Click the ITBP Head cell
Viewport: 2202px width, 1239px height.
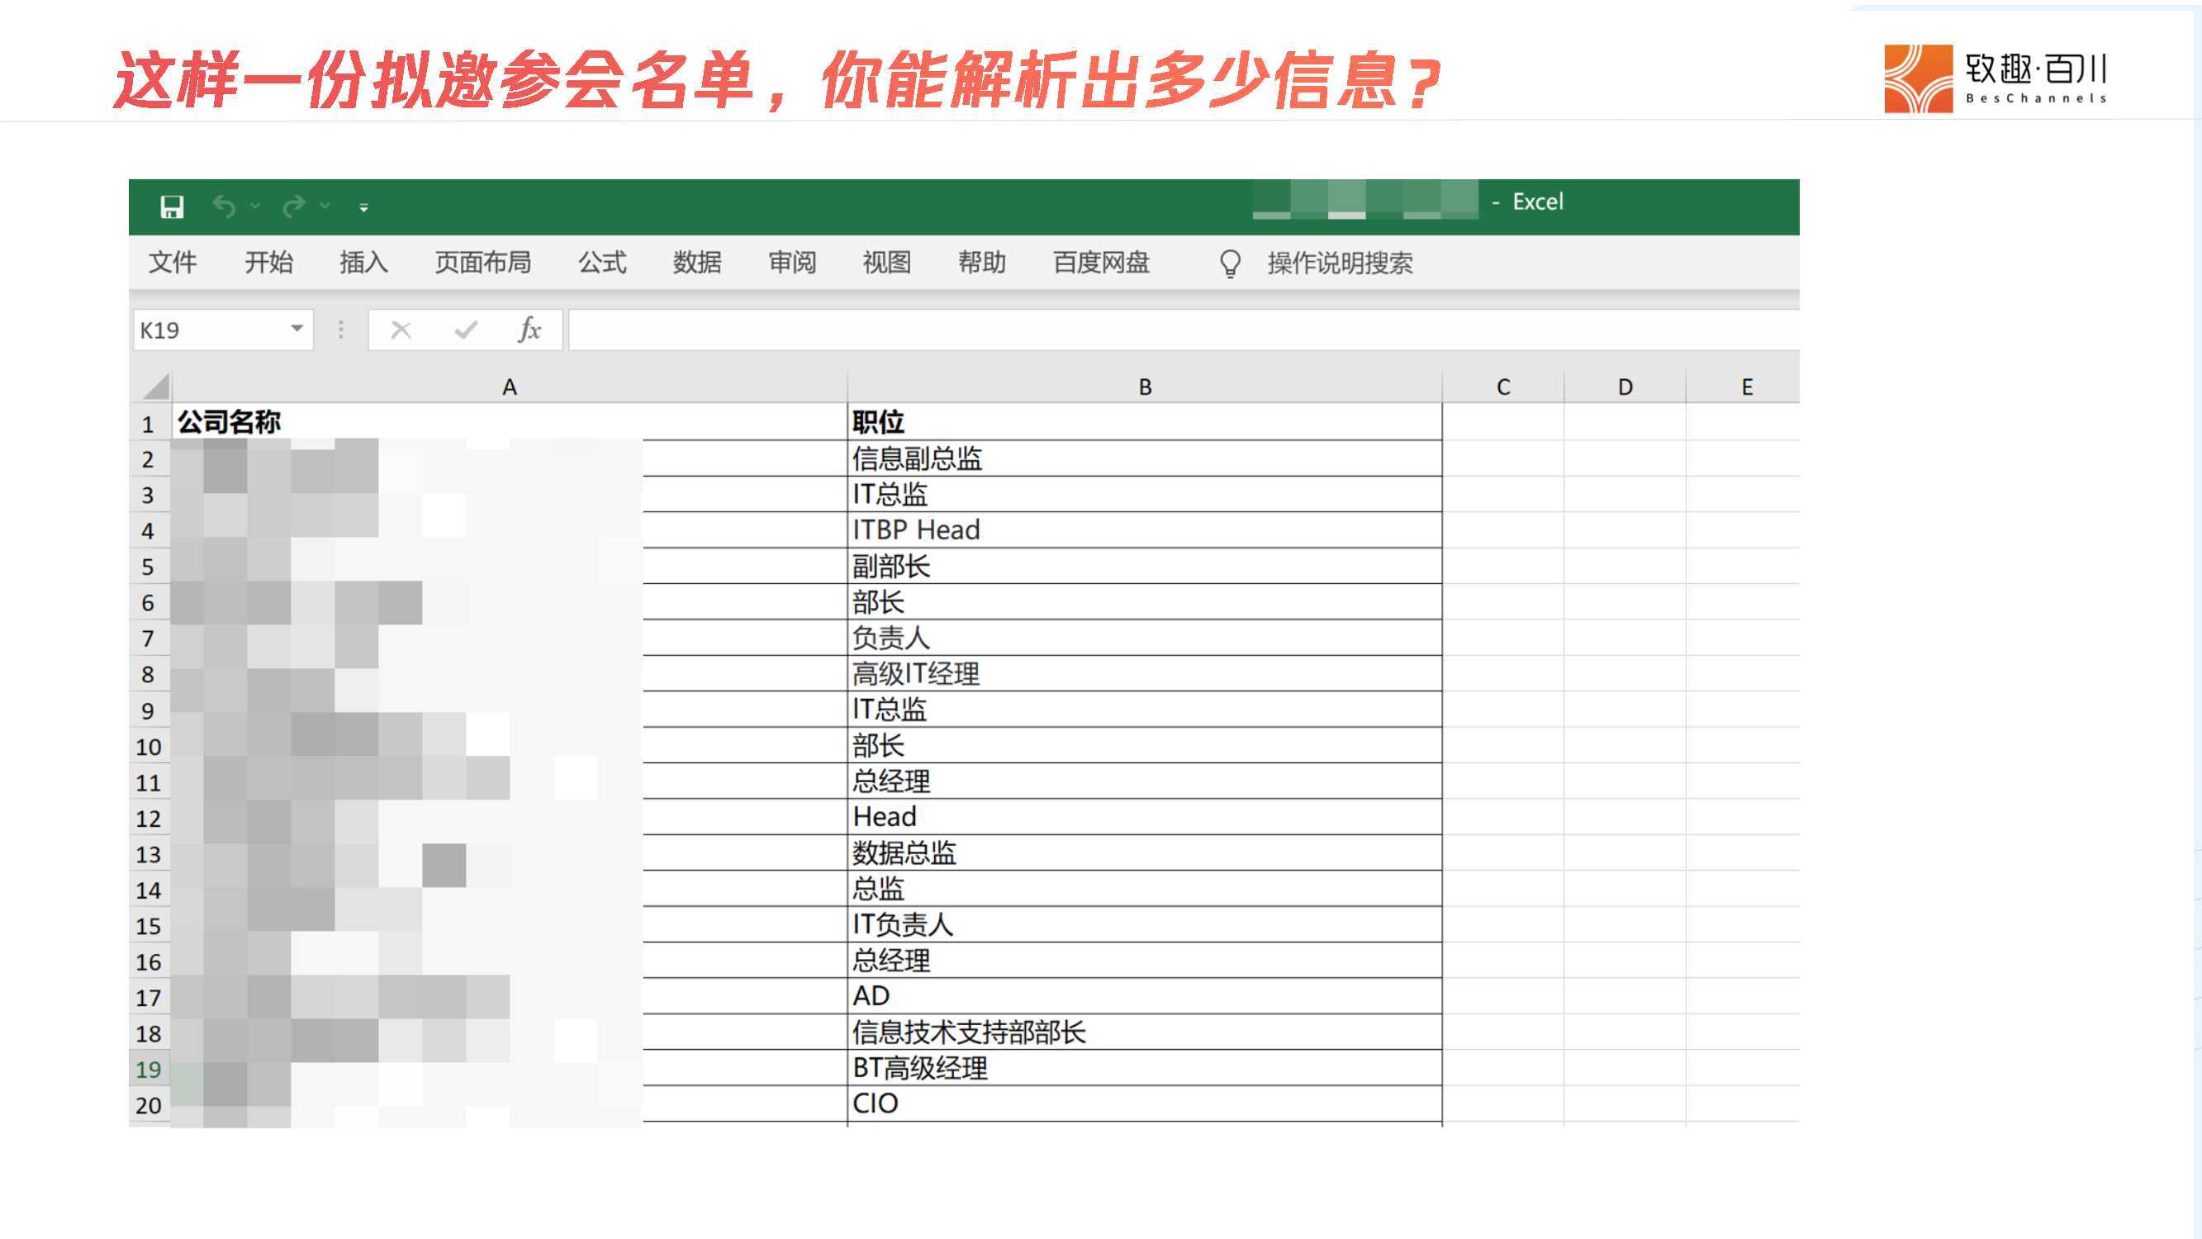pyautogui.click(x=1145, y=530)
